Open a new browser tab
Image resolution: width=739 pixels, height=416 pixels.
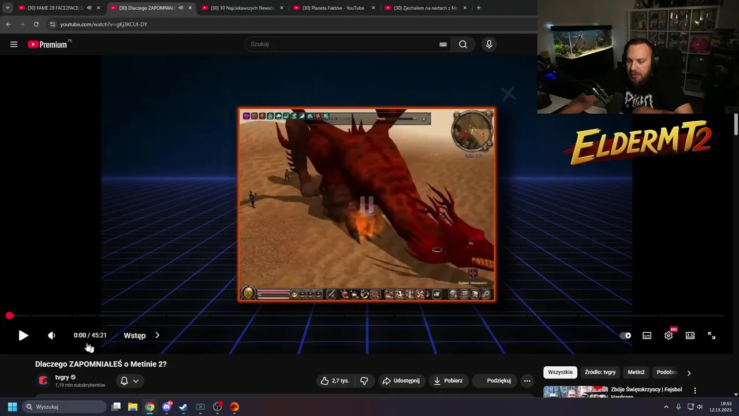(479, 8)
